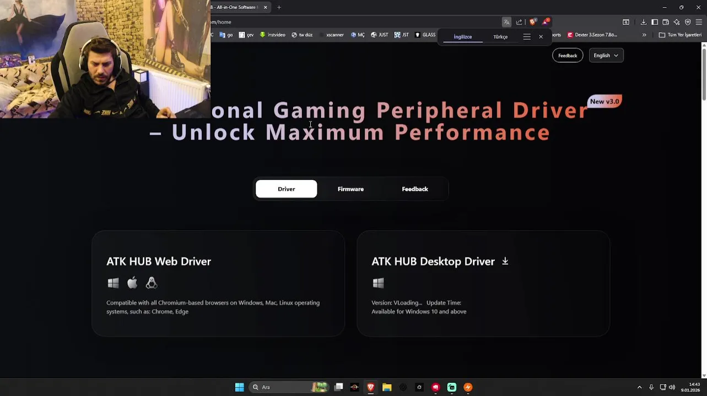Toggle the browser sidebar panel icon
The image size is (707, 396).
(654, 22)
